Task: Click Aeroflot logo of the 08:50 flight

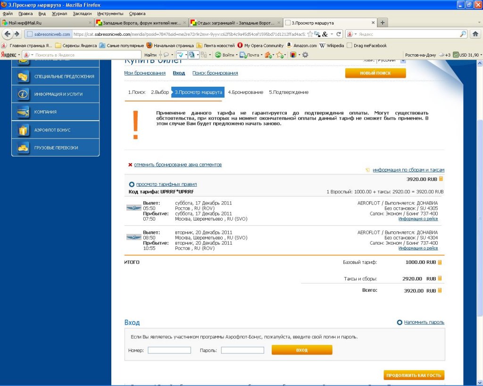Action: click(134, 237)
